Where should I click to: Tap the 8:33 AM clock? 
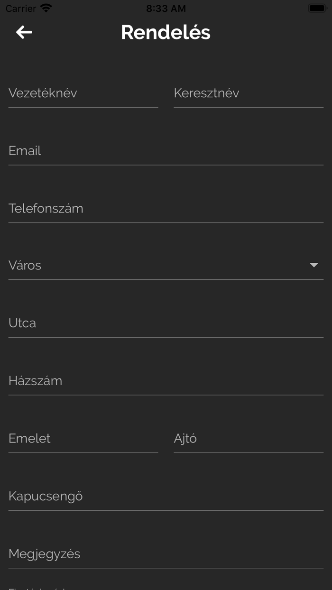(x=166, y=9)
